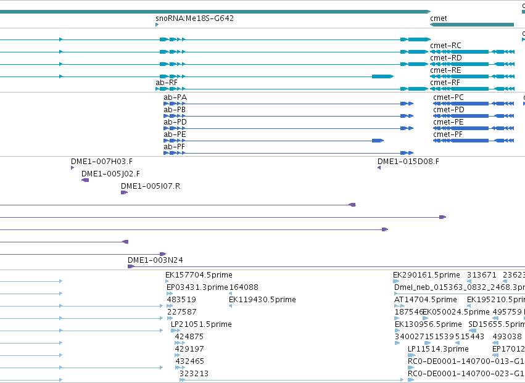Click the 495759 feature label
525x383 pixels.
[x=507, y=312]
